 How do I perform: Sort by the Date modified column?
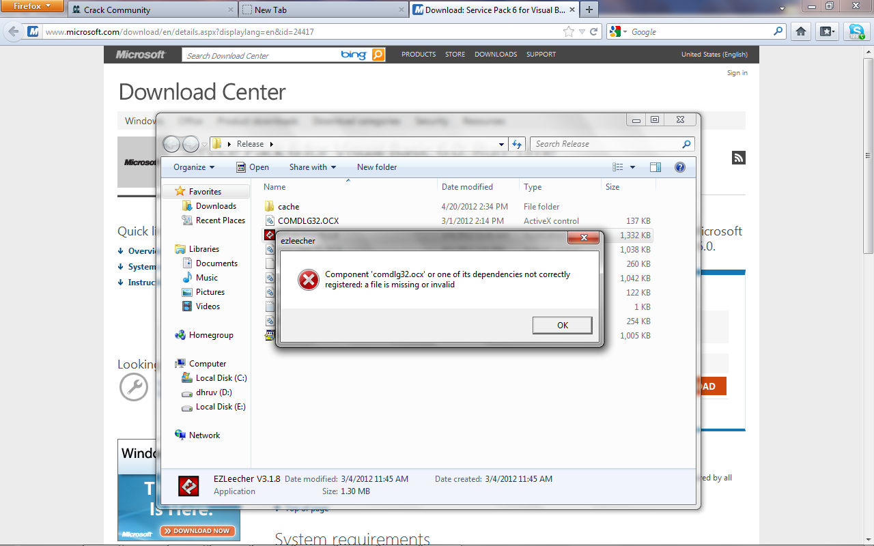point(478,187)
